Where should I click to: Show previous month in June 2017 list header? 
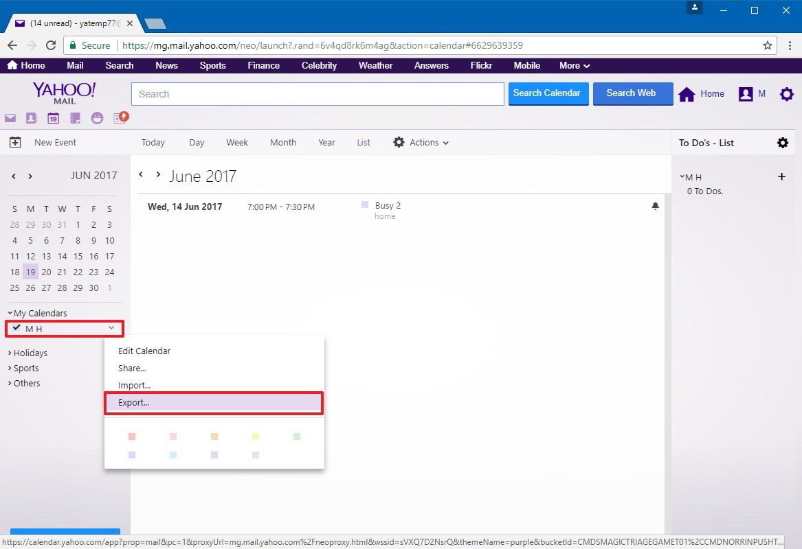tap(141, 175)
